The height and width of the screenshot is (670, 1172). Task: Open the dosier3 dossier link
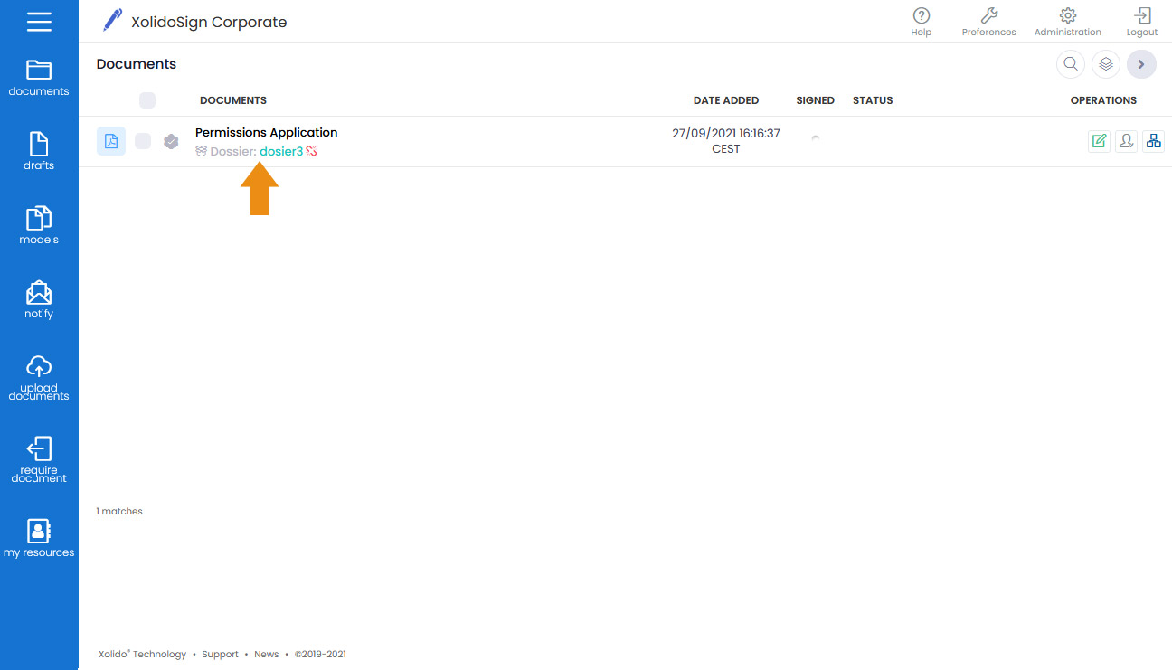[281, 151]
